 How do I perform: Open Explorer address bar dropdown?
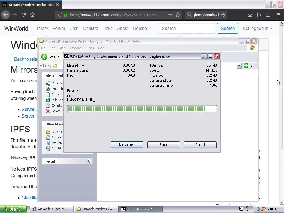[239, 66]
